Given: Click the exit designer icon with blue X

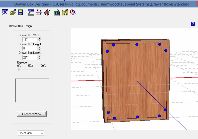Looking at the screenshot, I should tap(5, 12).
